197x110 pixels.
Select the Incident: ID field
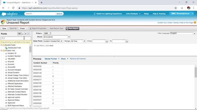coord(12,53)
